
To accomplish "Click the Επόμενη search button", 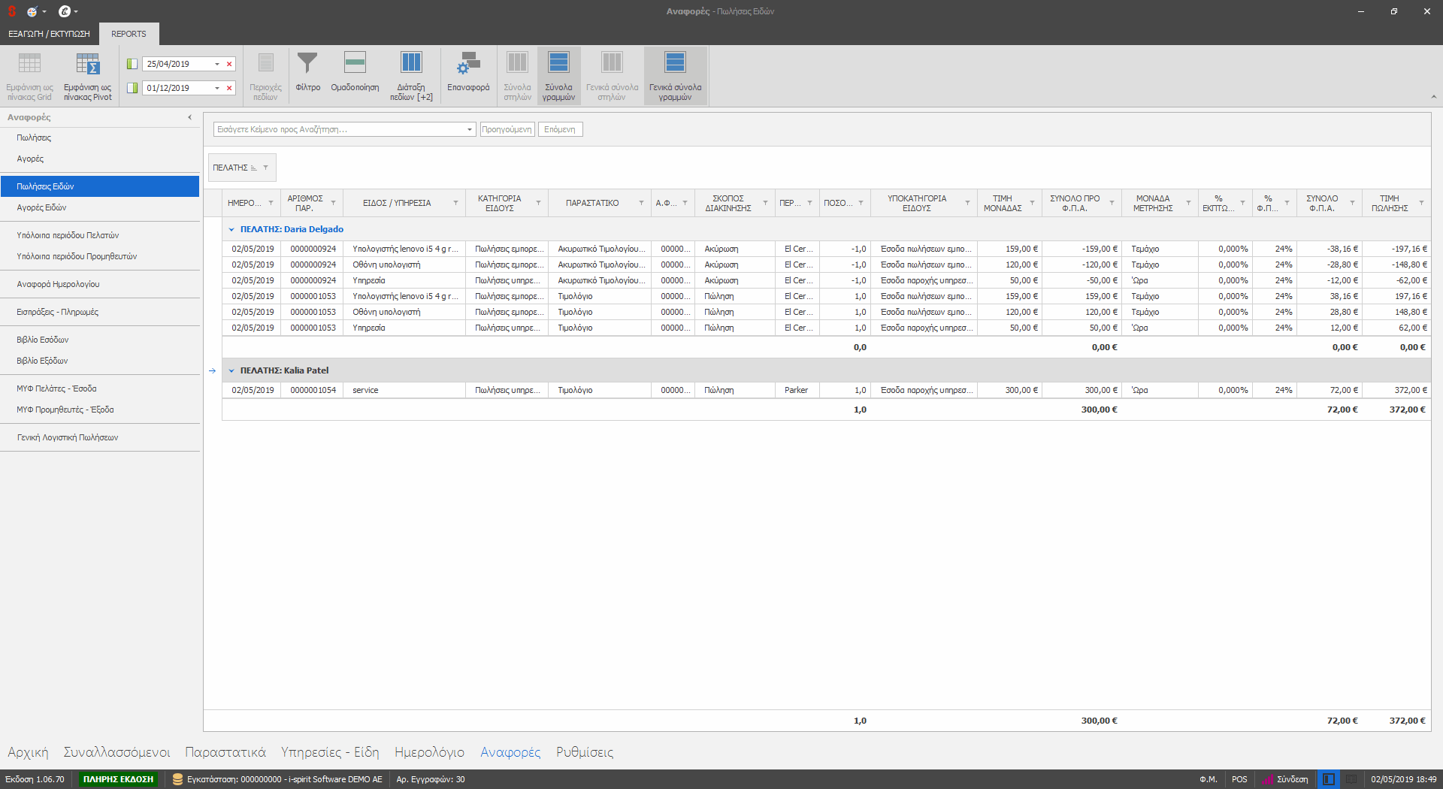I will (560, 129).
